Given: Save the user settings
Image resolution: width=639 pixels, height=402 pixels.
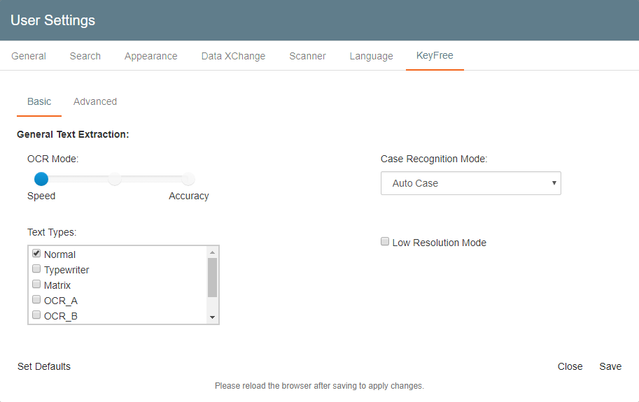Looking at the screenshot, I should pos(610,366).
